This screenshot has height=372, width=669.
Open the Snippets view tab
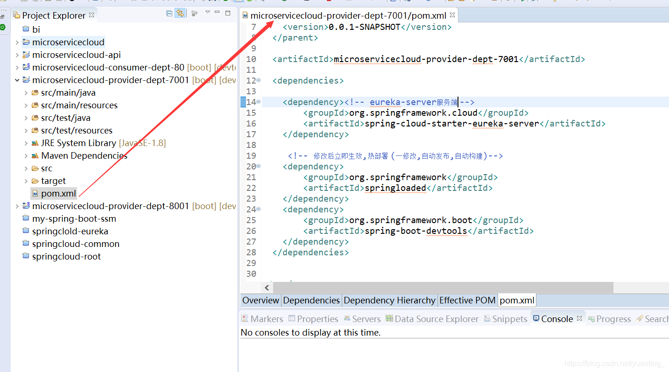tap(506, 319)
